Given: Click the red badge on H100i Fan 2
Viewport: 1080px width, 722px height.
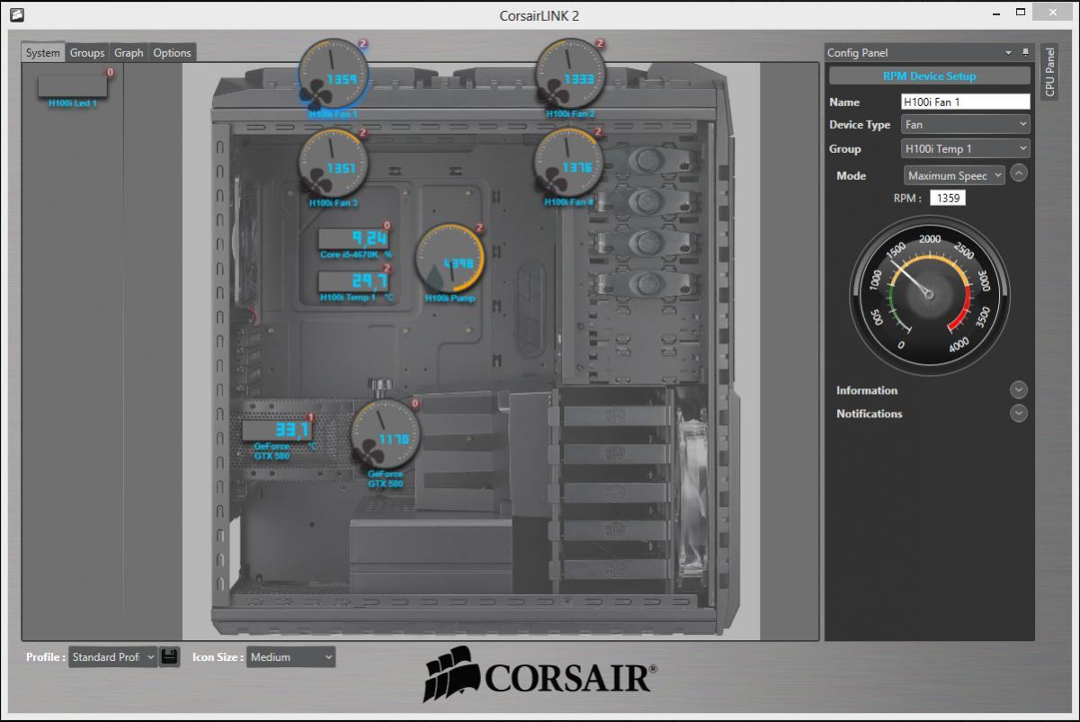Looking at the screenshot, I should coord(600,42).
